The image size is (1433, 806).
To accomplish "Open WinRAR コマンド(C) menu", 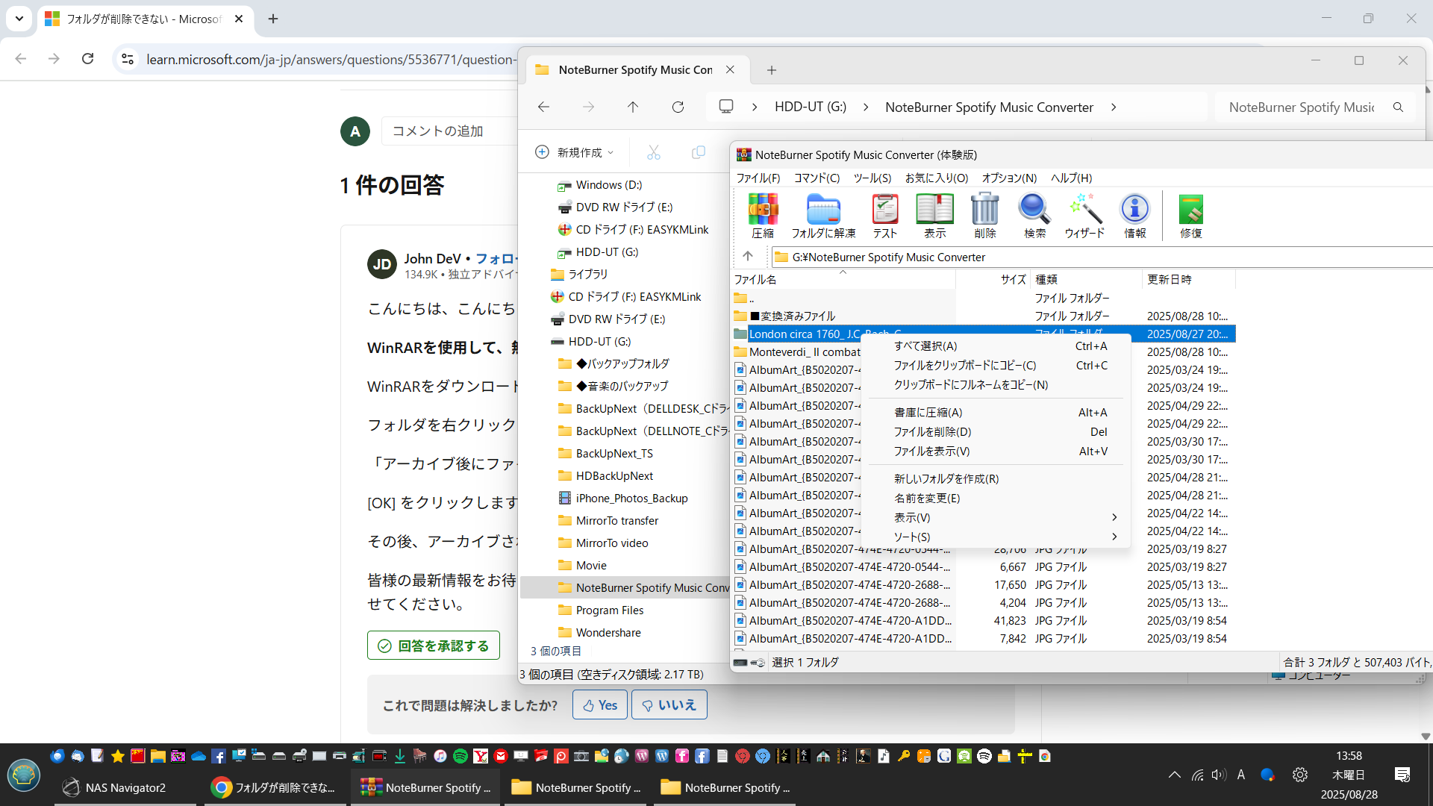I will pyautogui.click(x=817, y=178).
